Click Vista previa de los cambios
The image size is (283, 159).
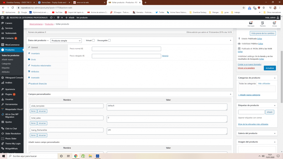[263, 33]
